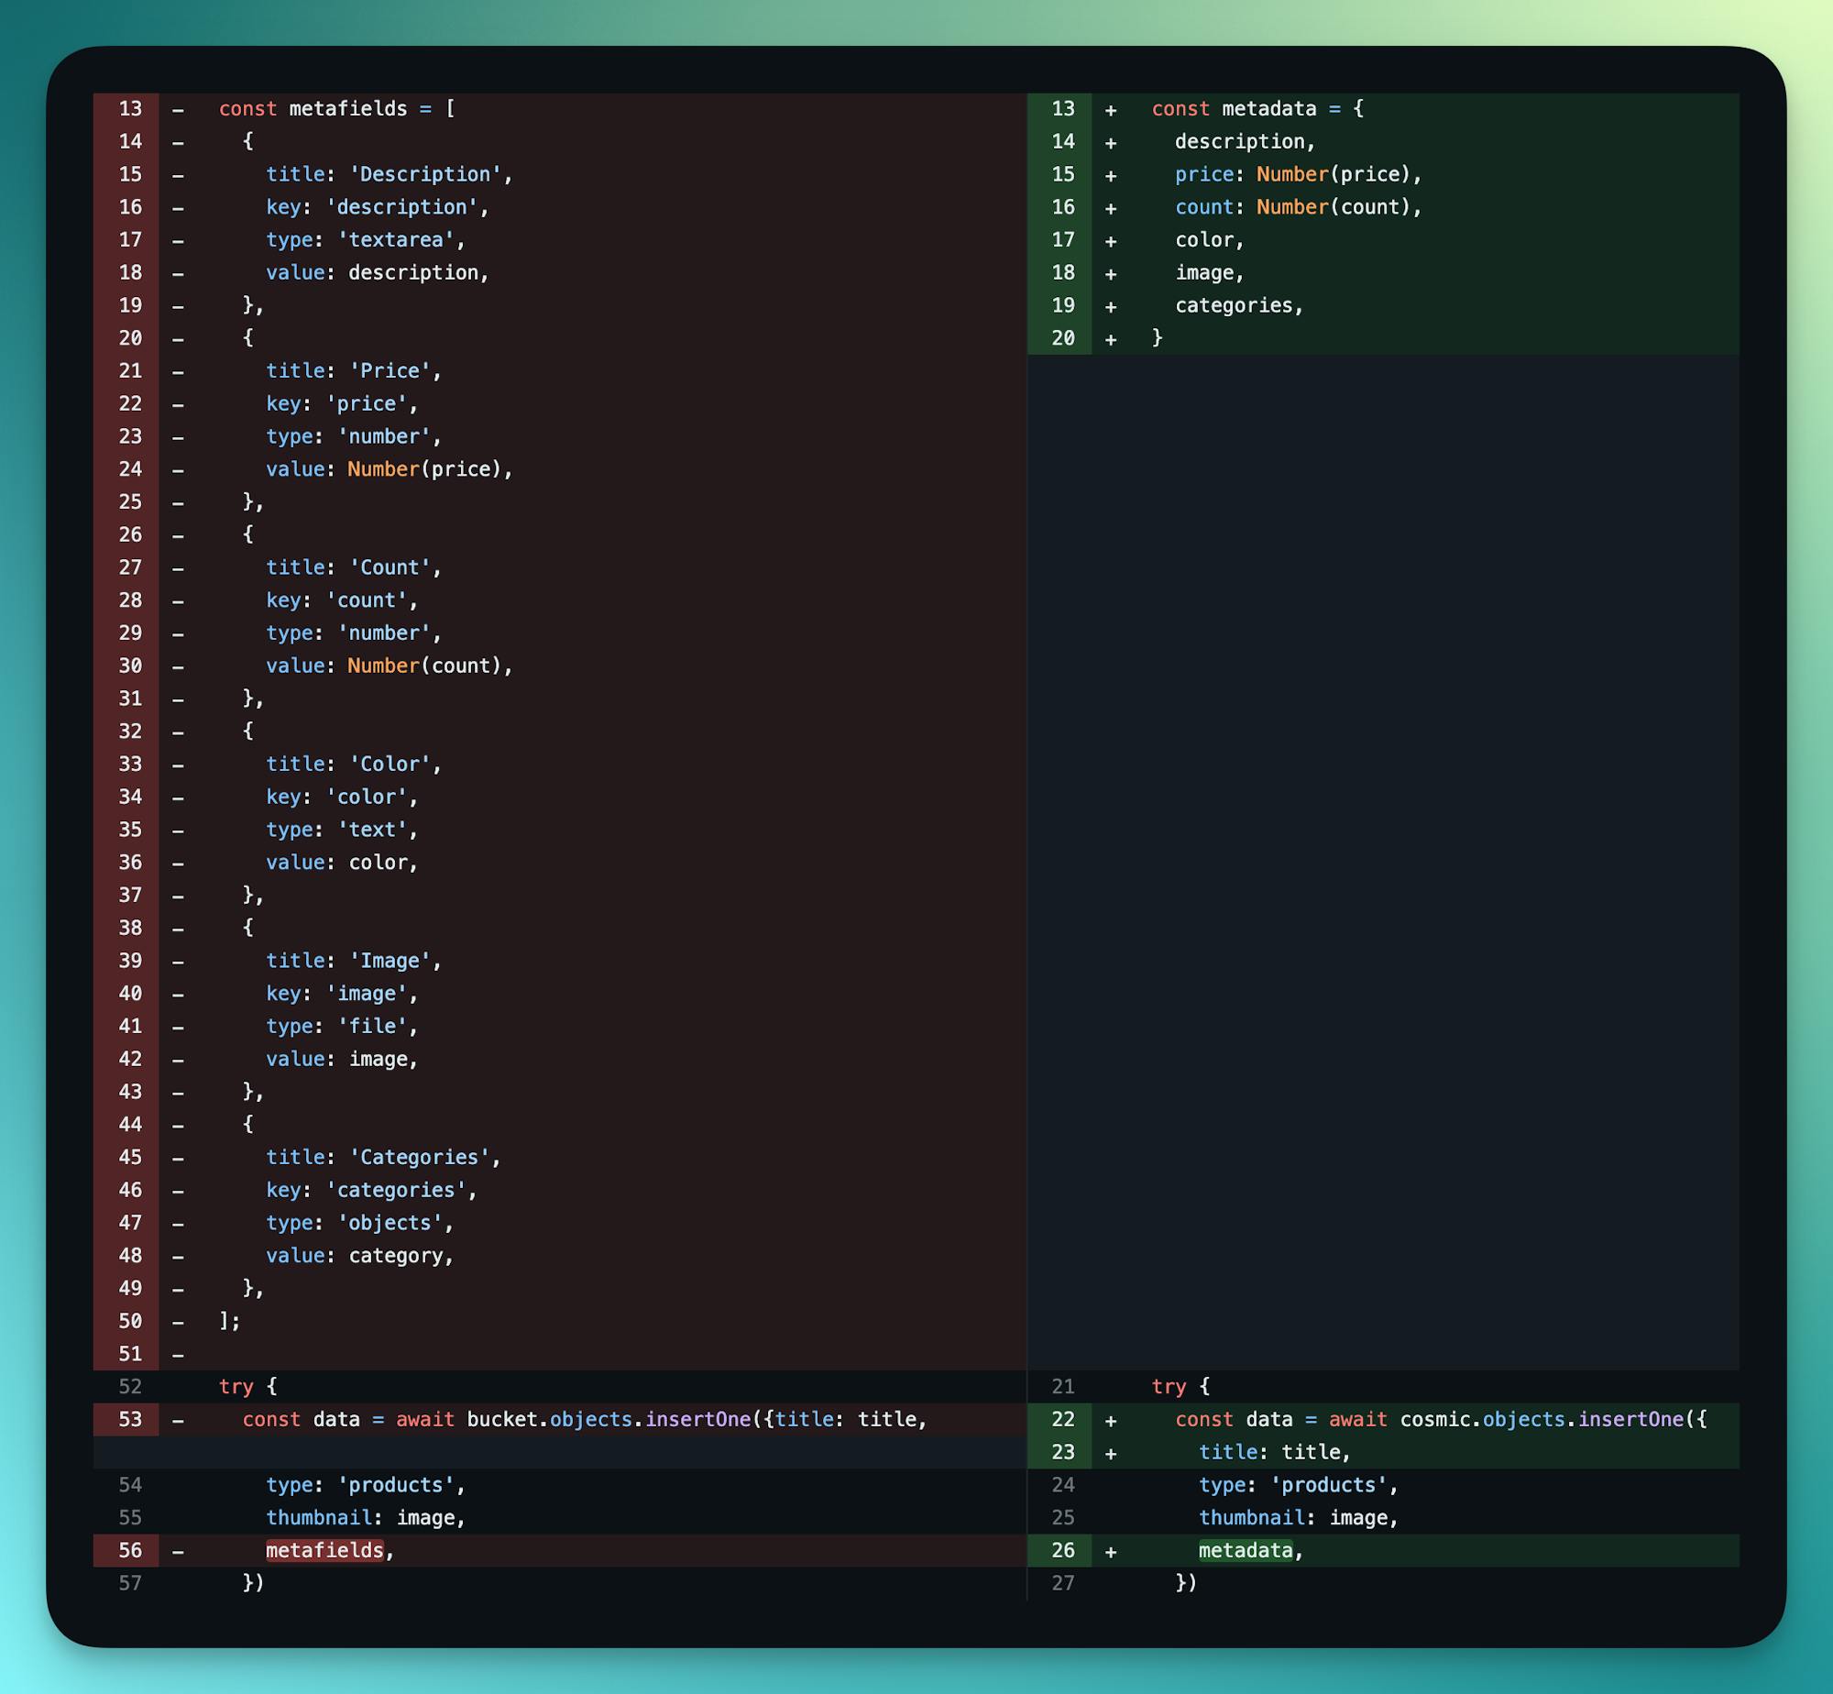
Task: Click 'try {' on right line 21
Action: [1181, 1387]
